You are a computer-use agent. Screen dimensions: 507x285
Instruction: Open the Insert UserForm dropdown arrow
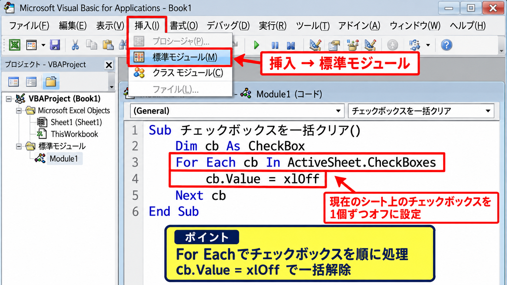click(43, 45)
